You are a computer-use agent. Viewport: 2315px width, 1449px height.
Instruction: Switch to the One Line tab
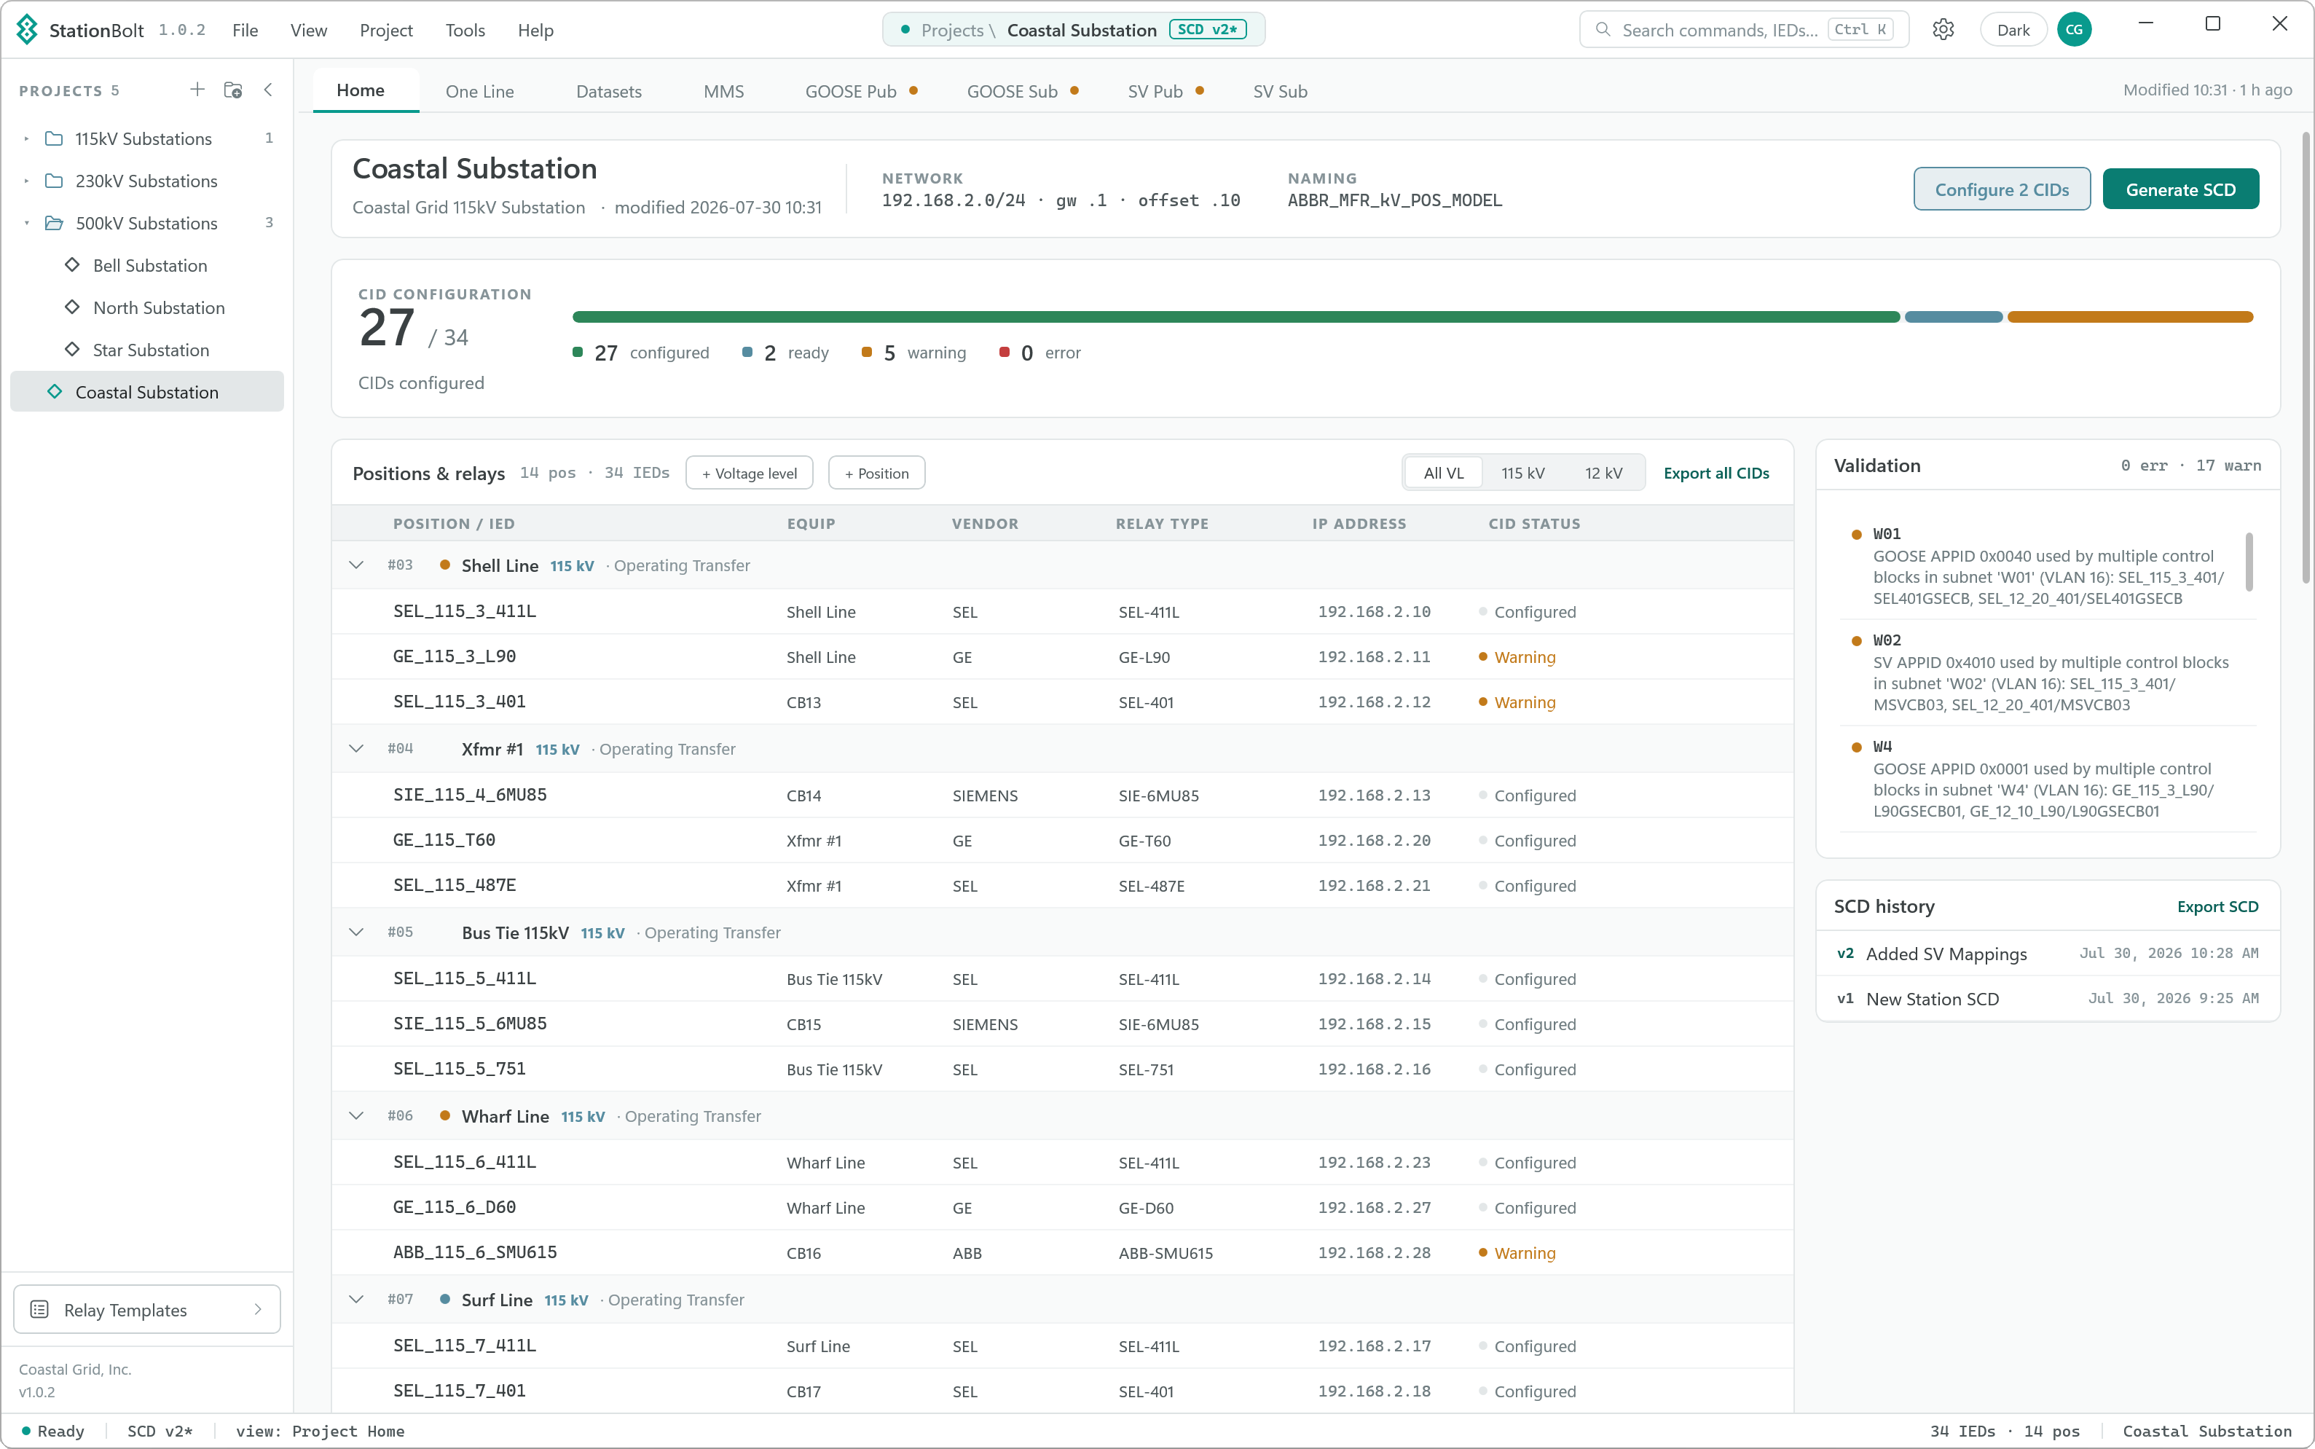click(479, 91)
